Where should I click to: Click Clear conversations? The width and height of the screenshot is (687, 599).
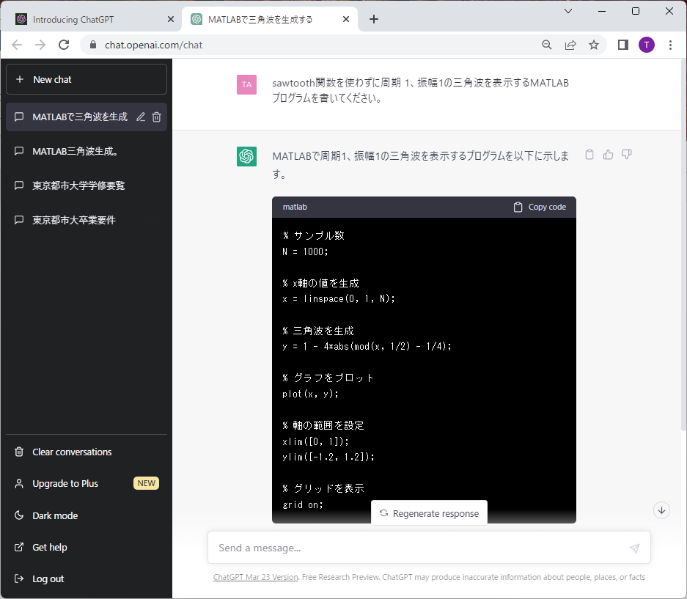pos(87,452)
